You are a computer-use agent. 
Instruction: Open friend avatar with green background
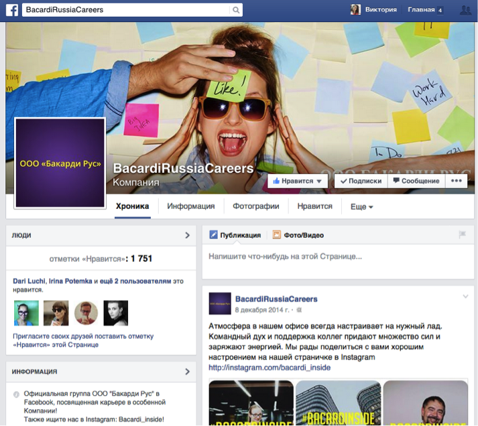(x=27, y=313)
